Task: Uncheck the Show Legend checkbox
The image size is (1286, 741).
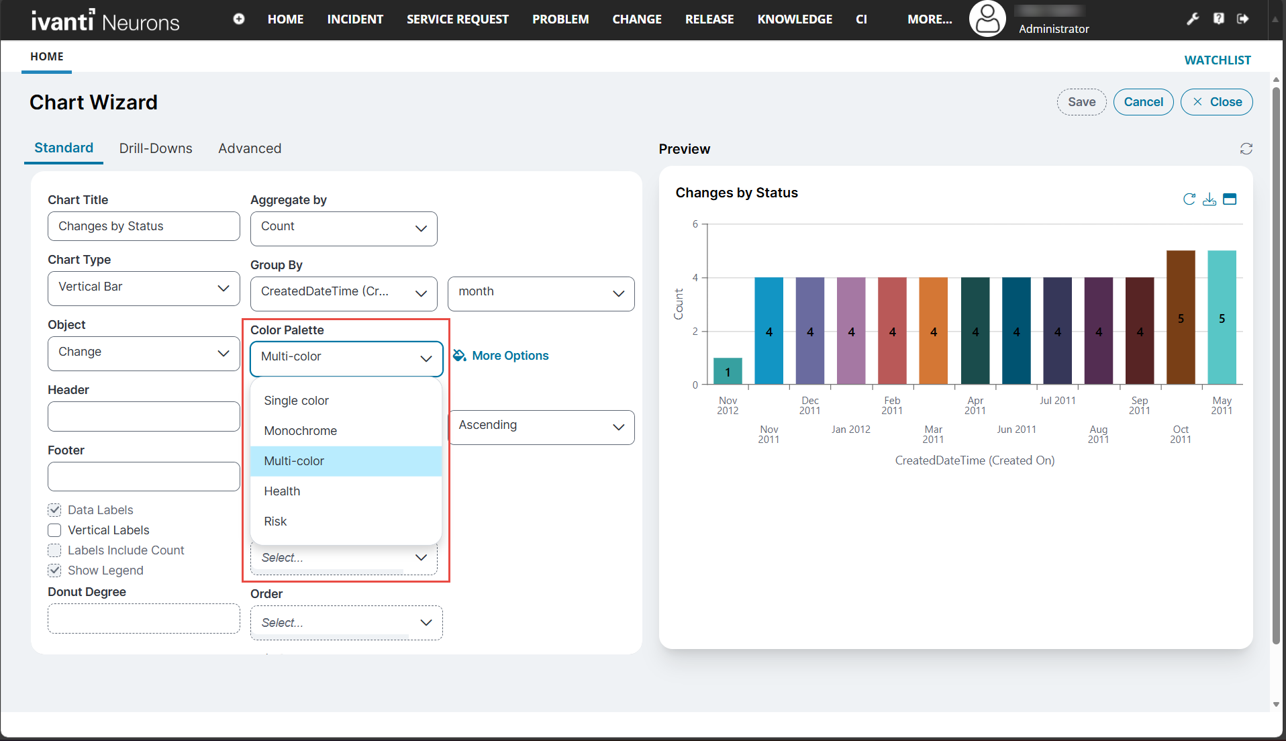Action: pos(54,571)
